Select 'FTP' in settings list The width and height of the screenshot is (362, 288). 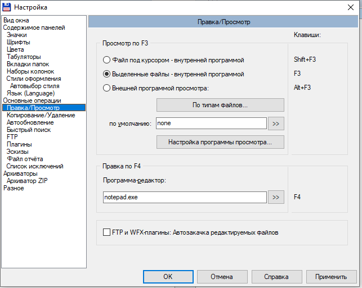tap(12, 137)
